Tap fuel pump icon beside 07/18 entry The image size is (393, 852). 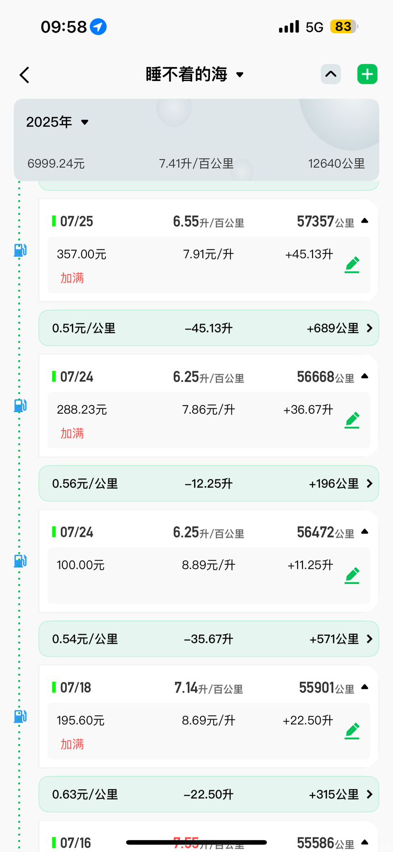point(20,716)
